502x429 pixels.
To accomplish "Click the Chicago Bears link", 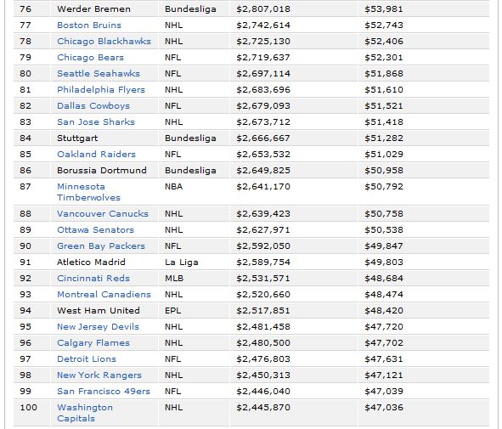I will pyautogui.click(x=90, y=58).
